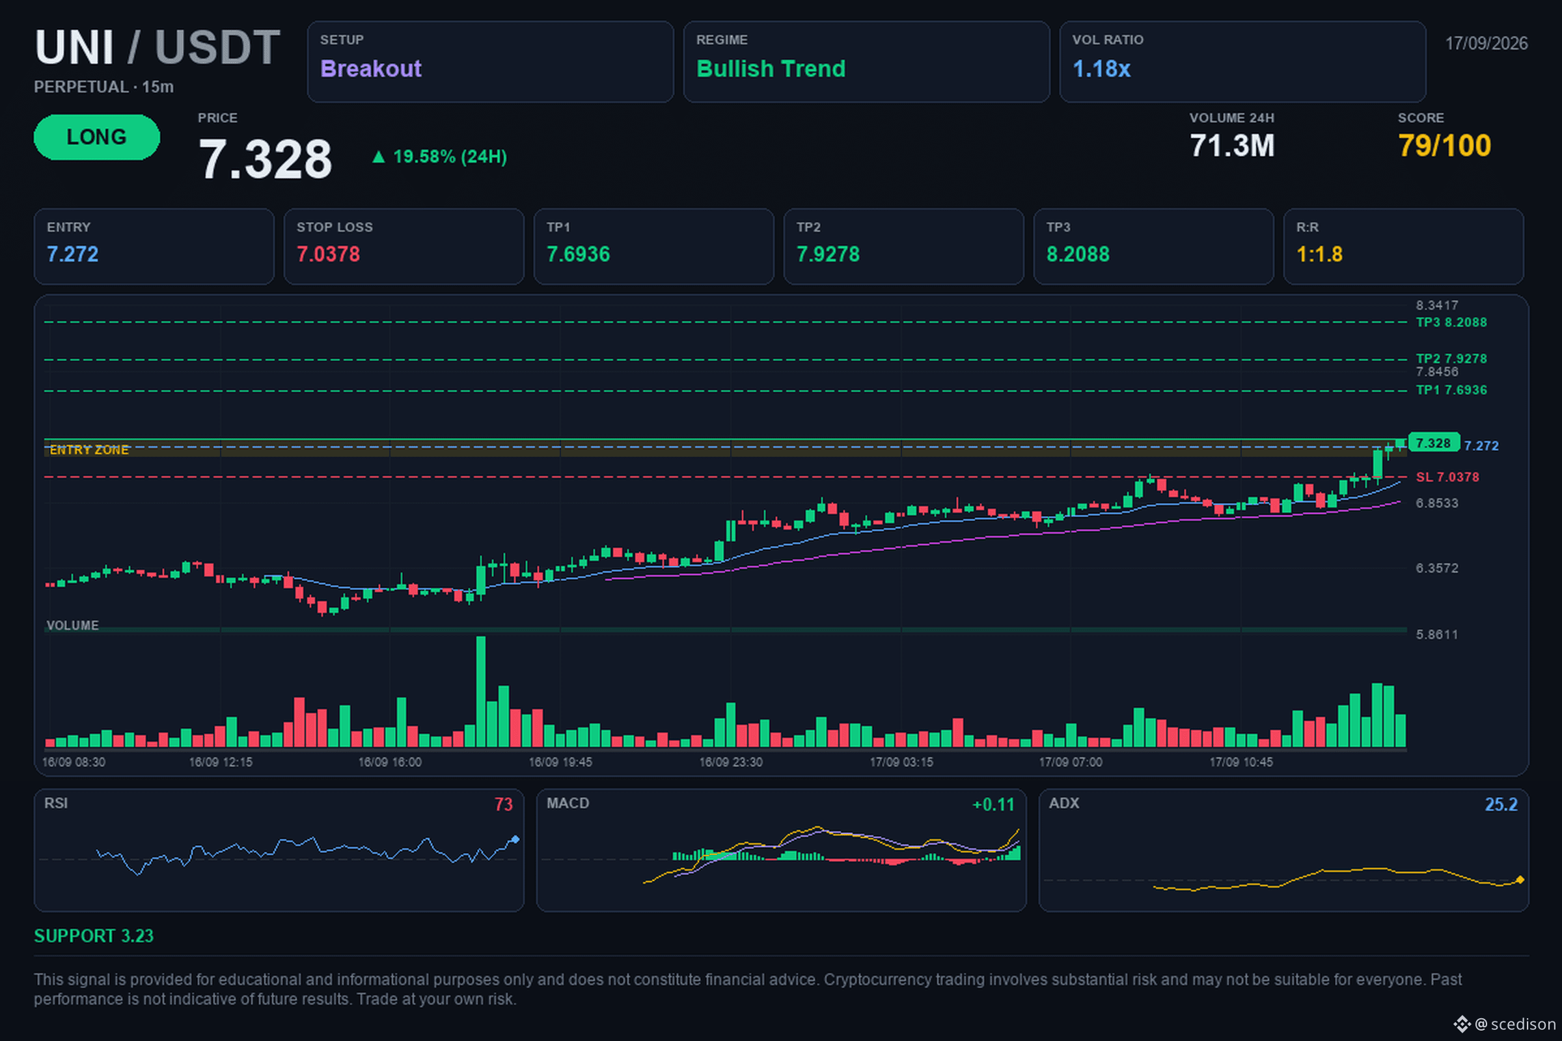Image resolution: width=1562 pixels, height=1041 pixels.
Task: Click the Stop Loss 7.0378 box
Action: pos(404,247)
